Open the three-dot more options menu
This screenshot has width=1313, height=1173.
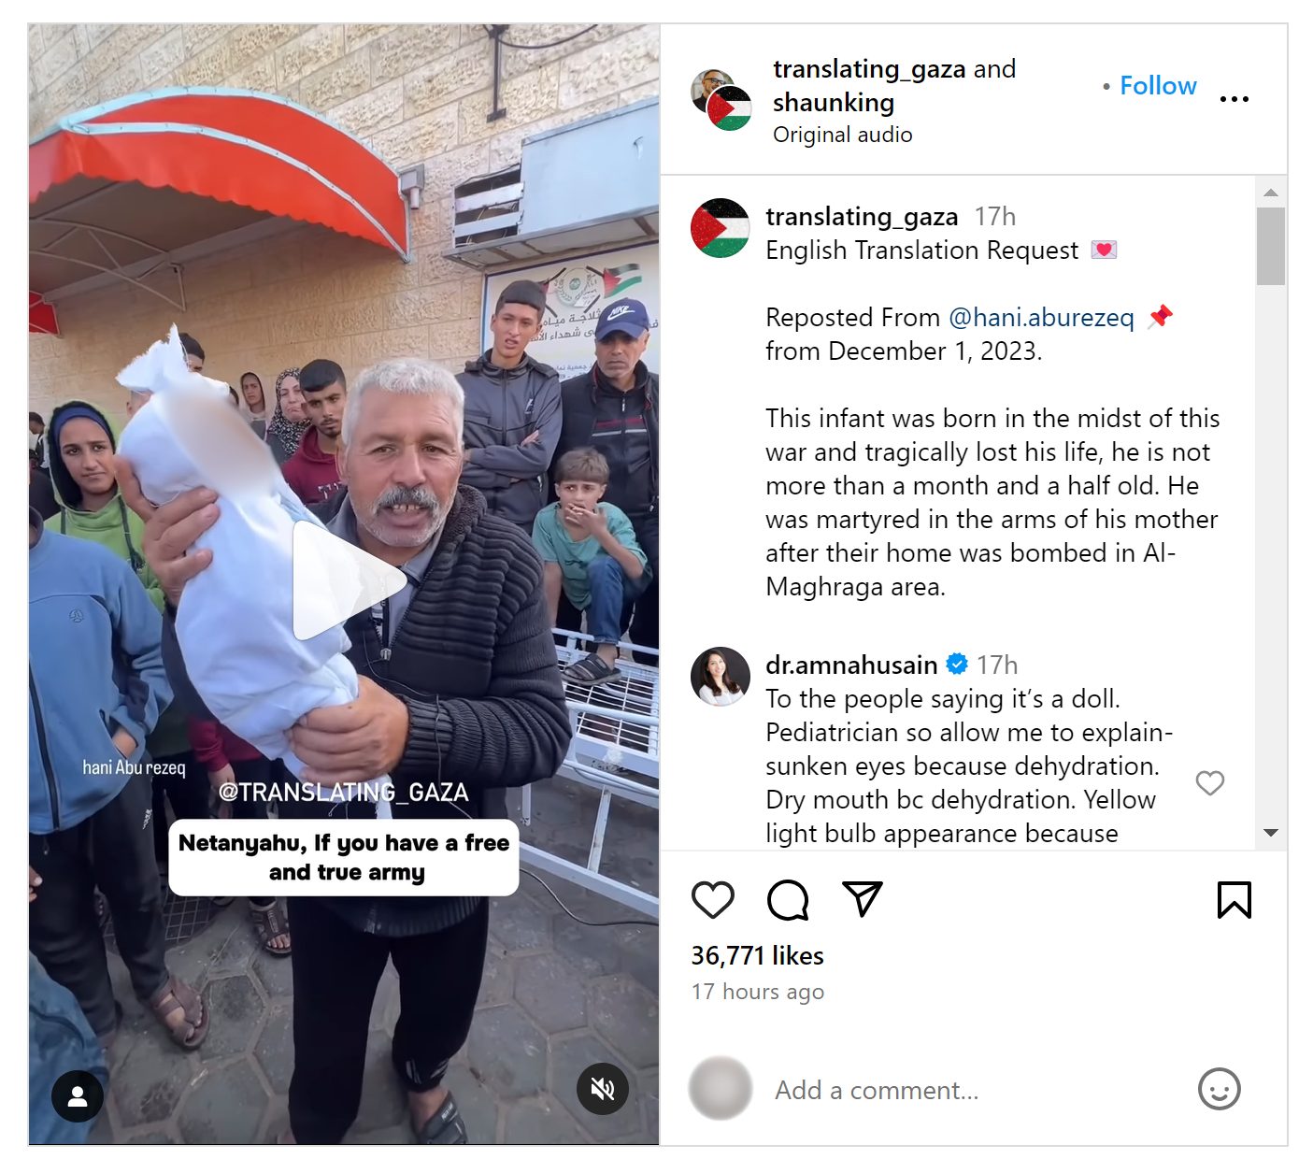[1234, 99]
